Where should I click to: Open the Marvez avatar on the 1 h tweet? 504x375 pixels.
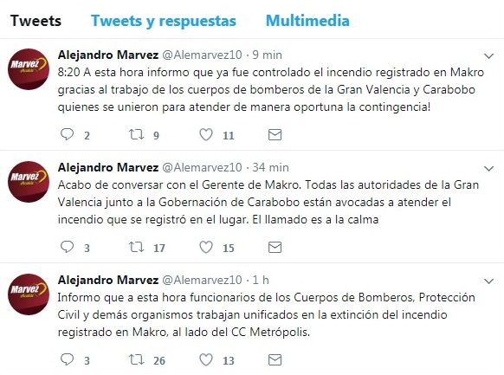click(x=29, y=294)
